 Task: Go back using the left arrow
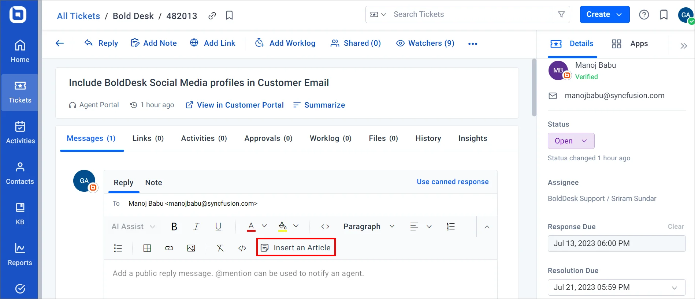[x=60, y=44]
